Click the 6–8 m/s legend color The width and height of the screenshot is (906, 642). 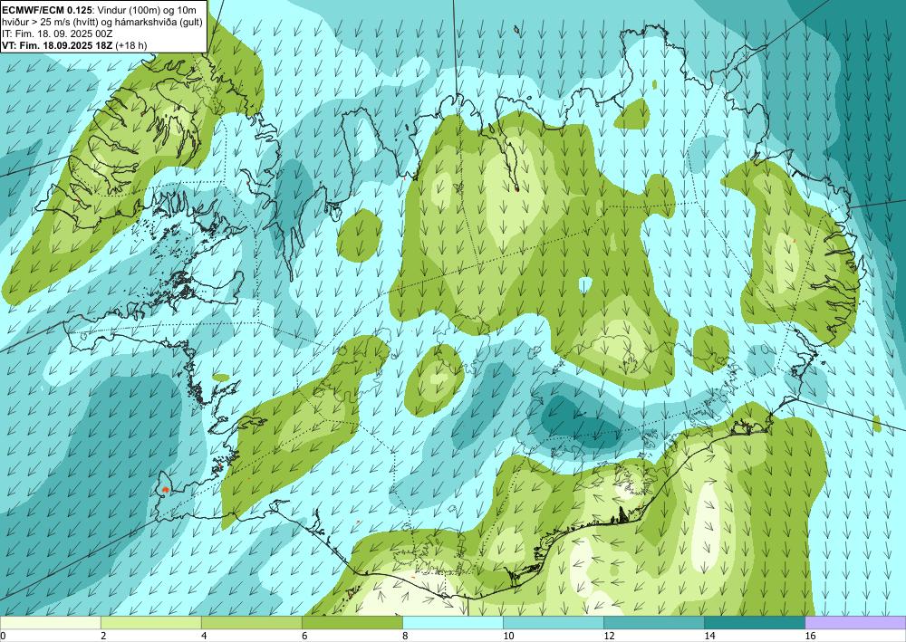point(352,623)
